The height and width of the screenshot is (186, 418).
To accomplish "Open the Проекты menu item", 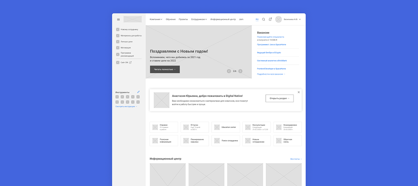I will (x=183, y=20).
